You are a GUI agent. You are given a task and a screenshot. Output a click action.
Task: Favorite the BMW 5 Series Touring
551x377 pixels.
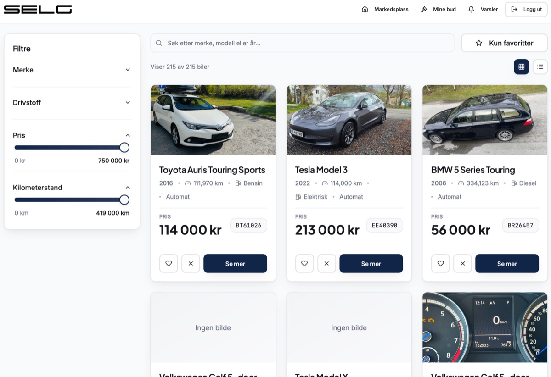click(x=440, y=264)
